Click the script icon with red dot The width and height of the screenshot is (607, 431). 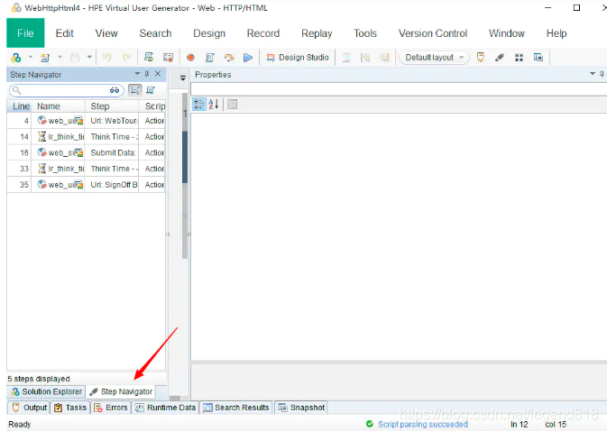coord(168,58)
